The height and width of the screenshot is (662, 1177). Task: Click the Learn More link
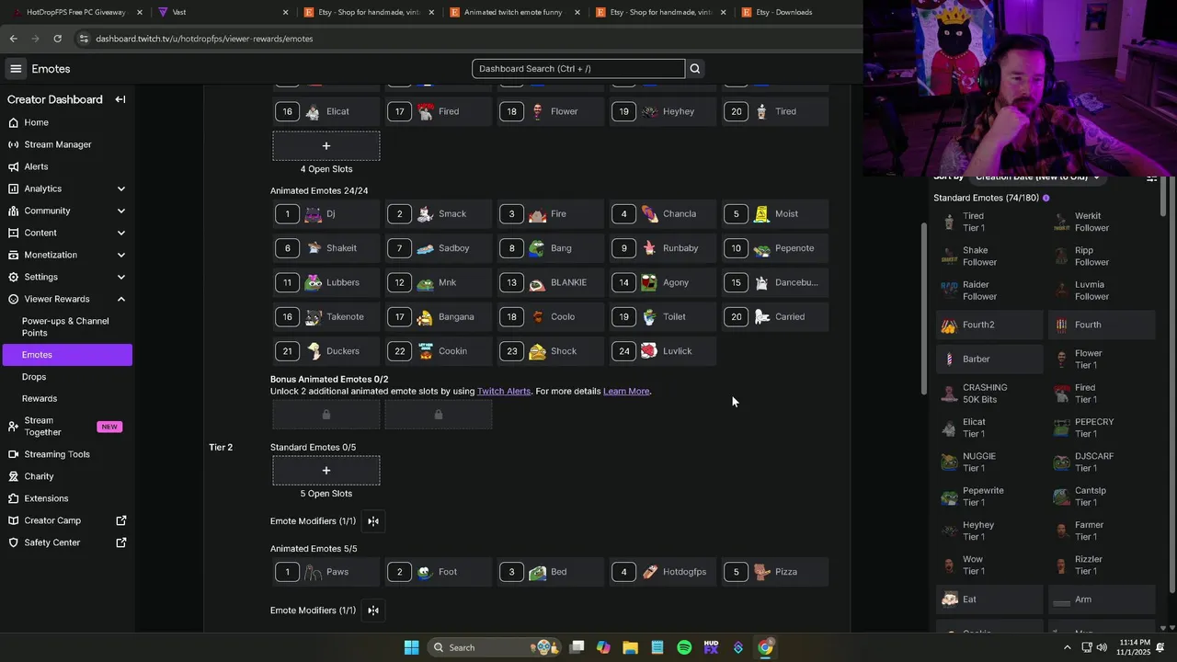[626, 391]
